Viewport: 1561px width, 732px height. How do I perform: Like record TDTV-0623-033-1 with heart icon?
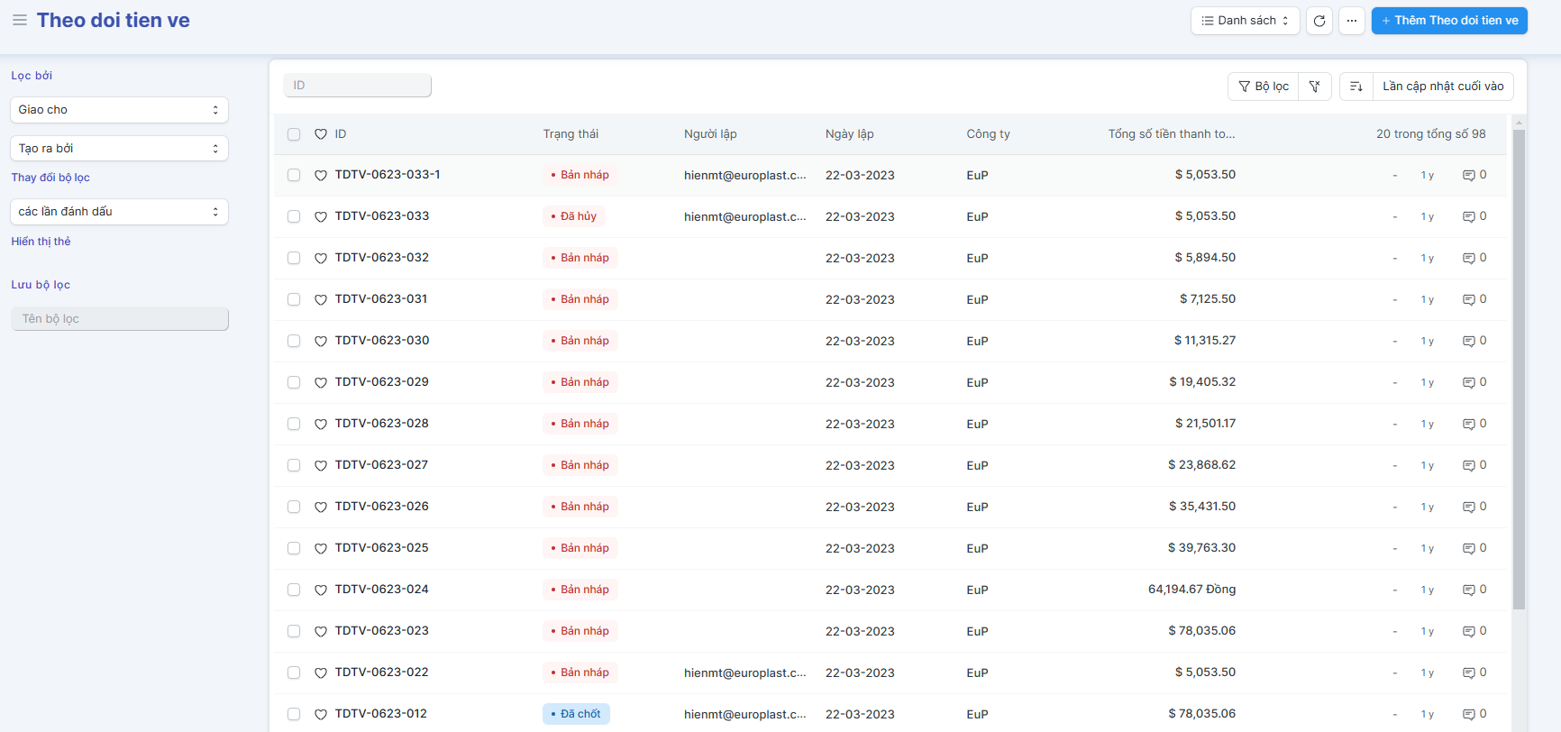point(321,176)
